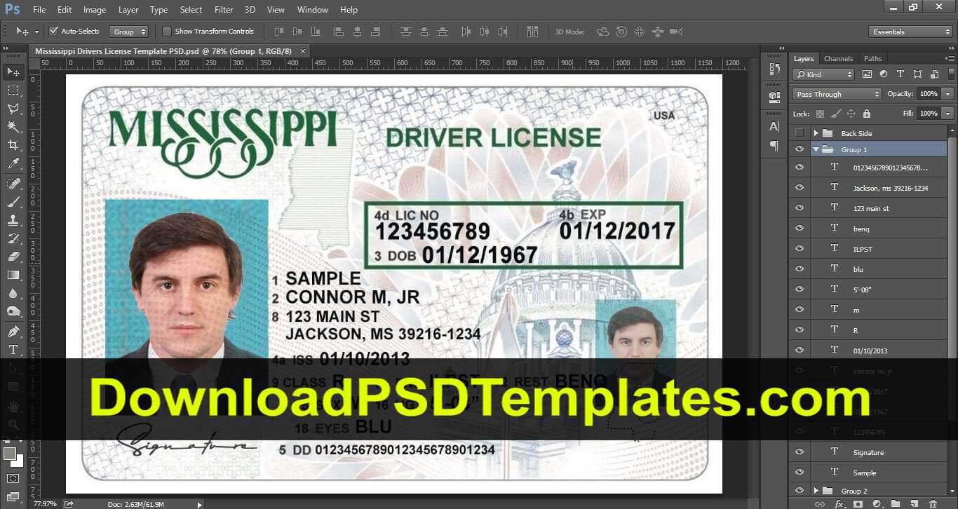Select the Eraser tool
This screenshot has width=958, height=509.
pyautogui.click(x=13, y=257)
